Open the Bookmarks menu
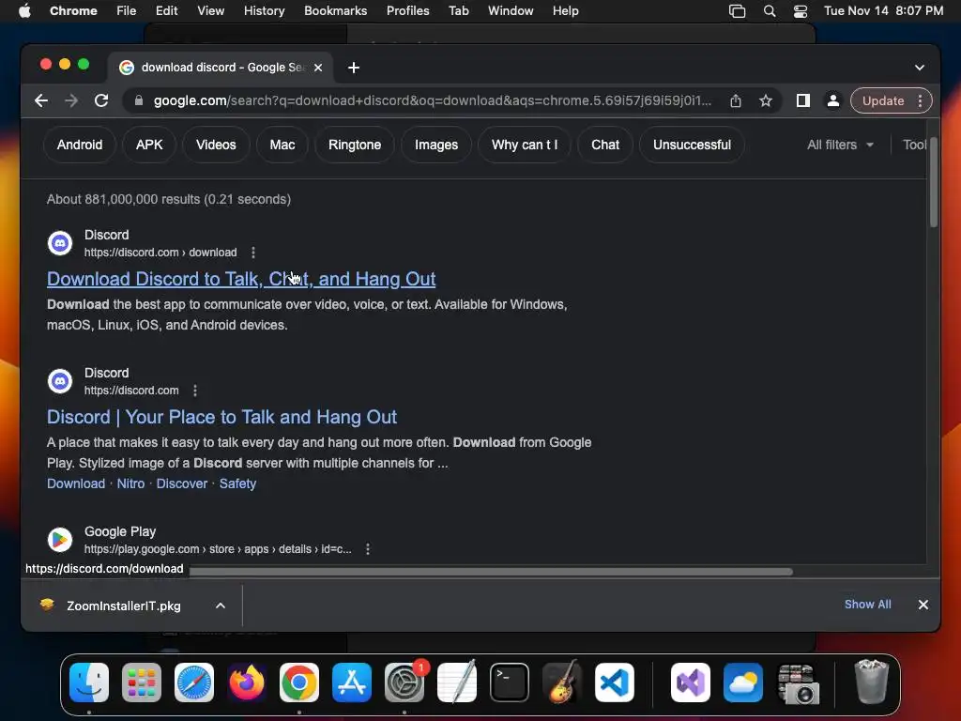961x721 pixels. [x=336, y=11]
